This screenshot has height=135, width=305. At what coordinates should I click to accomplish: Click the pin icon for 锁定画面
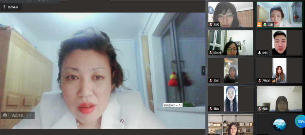pyautogui.click(x=4, y=7)
